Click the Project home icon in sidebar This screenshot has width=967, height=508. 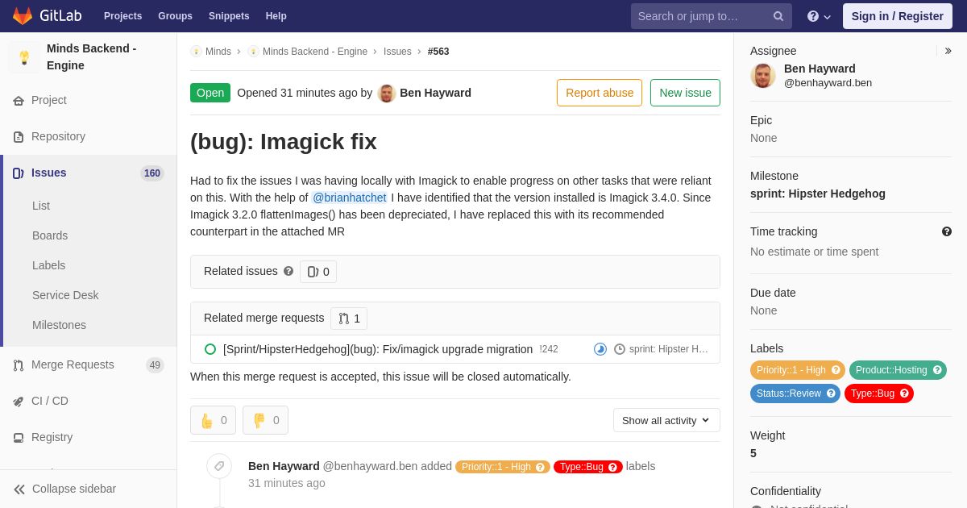[19, 101]
